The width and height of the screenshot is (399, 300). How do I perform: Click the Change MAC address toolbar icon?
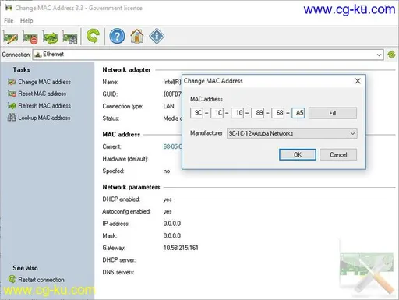click(x=11, y=37)
